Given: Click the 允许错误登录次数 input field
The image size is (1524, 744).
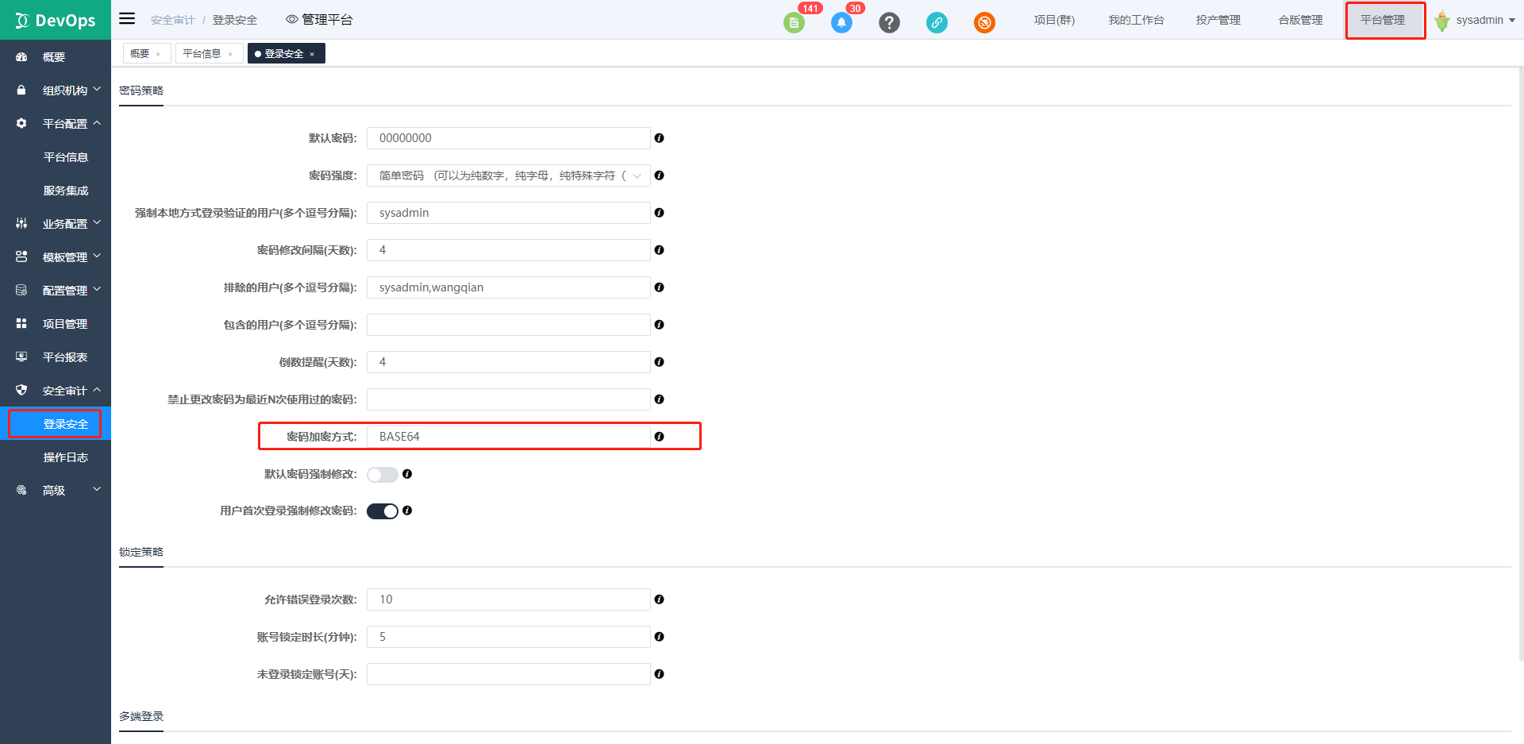Looking at the screenshot, I should tap(508, 599).
